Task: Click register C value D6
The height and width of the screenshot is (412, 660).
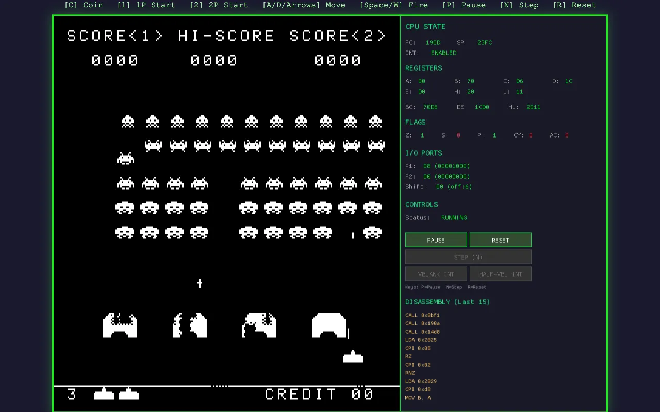Action: tap(520, 81)
